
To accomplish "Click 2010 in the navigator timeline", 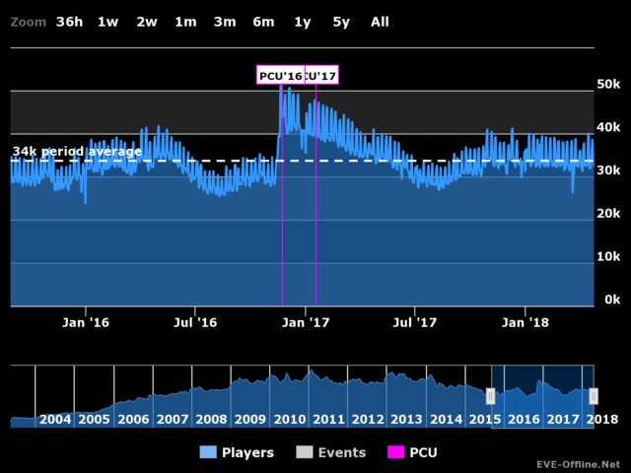I will (290, 419).
